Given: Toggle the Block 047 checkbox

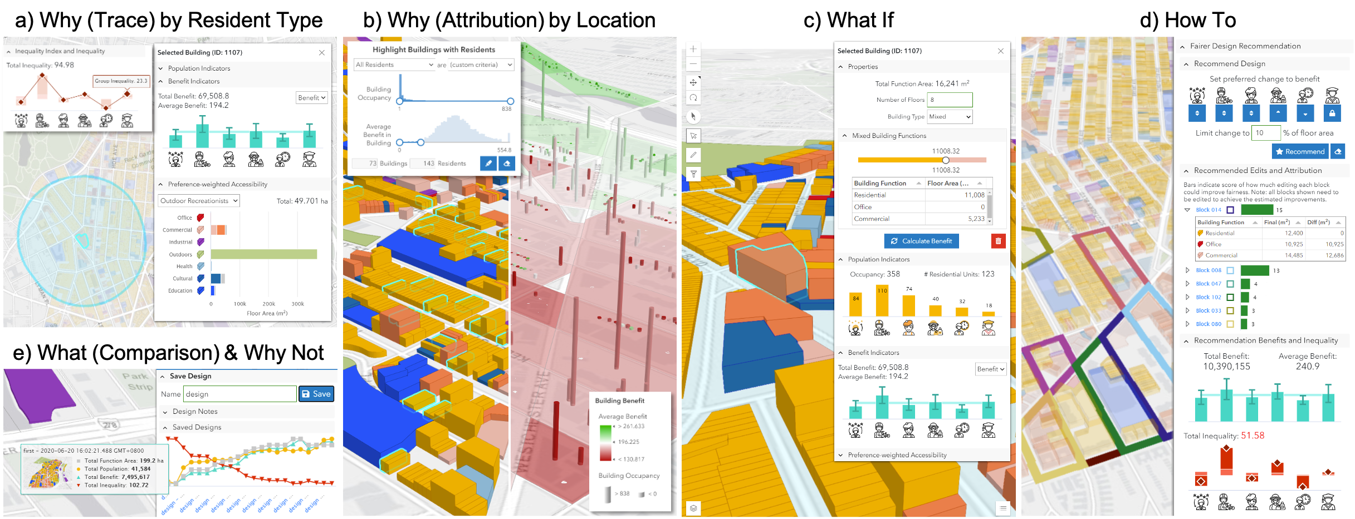Looking at the screenshot, I should pos(1230,284).
